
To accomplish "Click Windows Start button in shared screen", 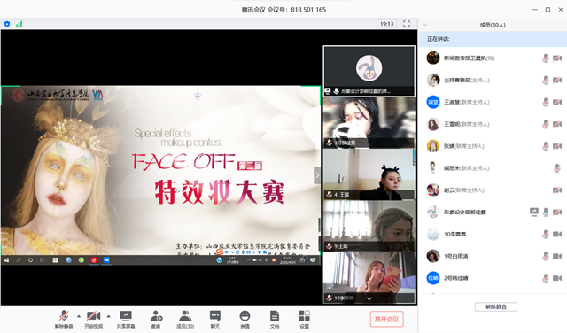I will tap(6, 260).
